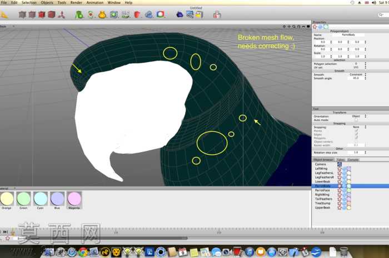Viewport: 389px width, 258px height.
Task: Toggle the Edges snapping checkbox
Action: (x=356, y=134)
